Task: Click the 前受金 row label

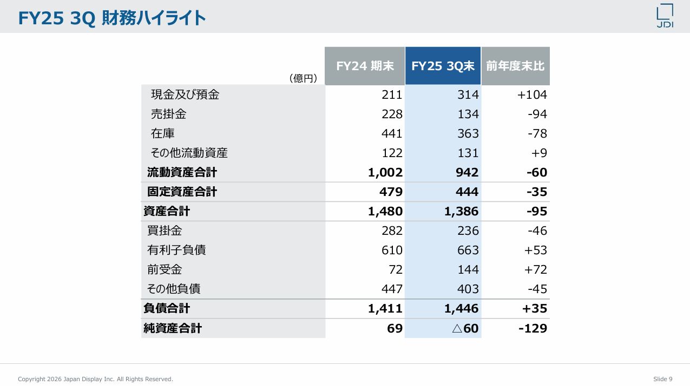Action: [x=165, y=269]
